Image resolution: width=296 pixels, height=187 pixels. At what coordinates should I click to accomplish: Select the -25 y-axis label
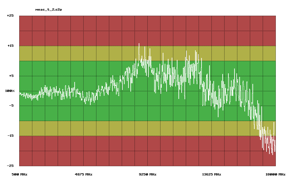coord(10,166)
